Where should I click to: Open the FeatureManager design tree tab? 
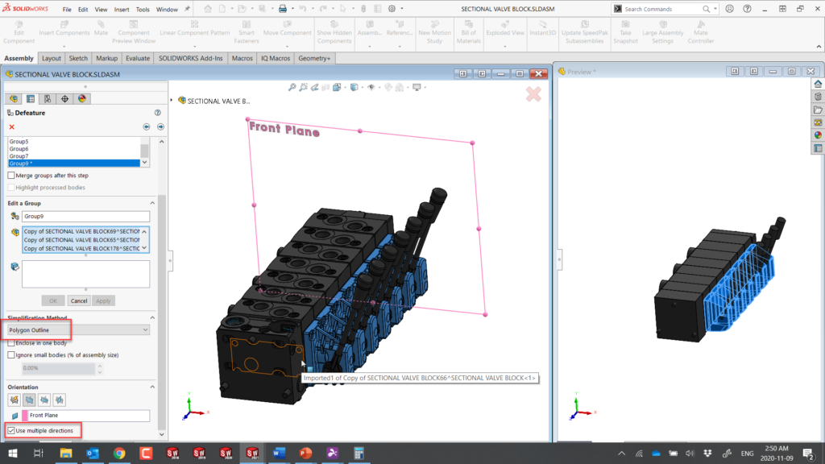pyautogui.click(x=14, y=99)
